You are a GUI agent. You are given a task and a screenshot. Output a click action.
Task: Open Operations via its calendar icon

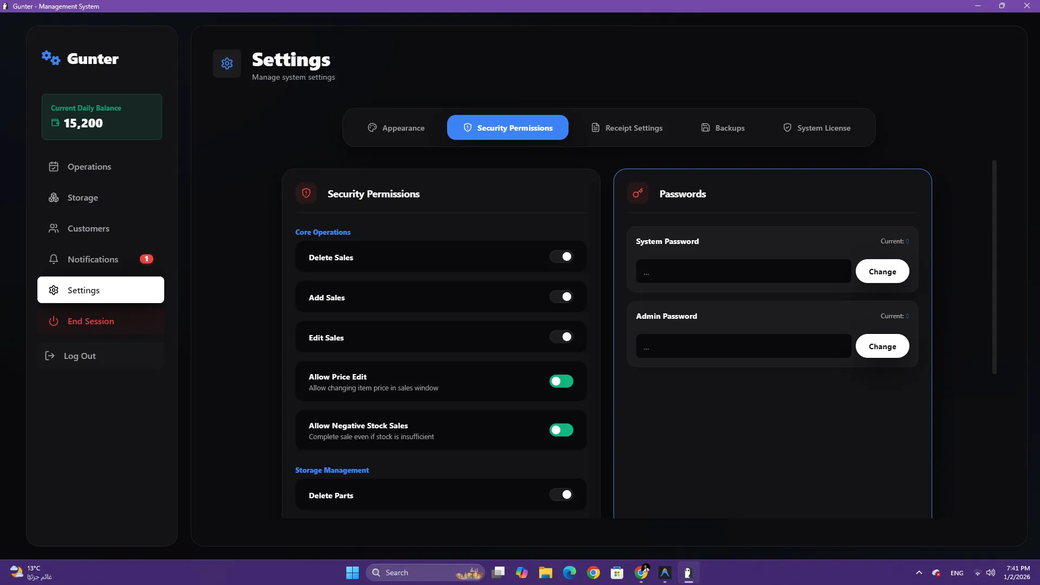tap(54, 166)
